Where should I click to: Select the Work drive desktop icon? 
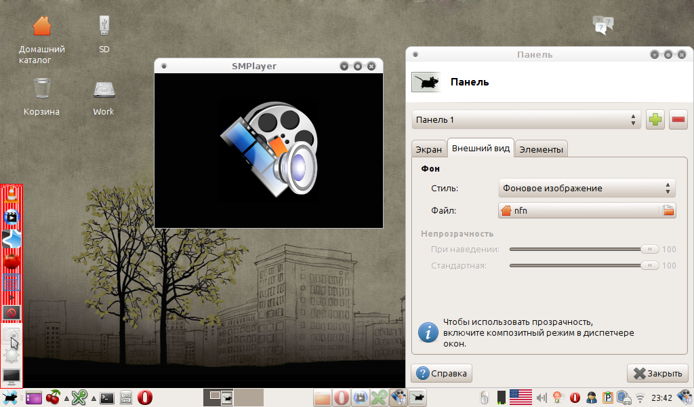[x=104, y=98]
